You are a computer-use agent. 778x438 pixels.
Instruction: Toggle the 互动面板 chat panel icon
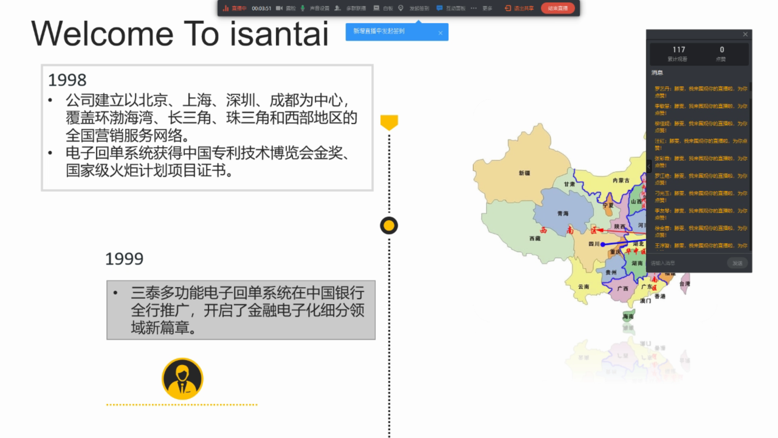(x=439, y=8)
